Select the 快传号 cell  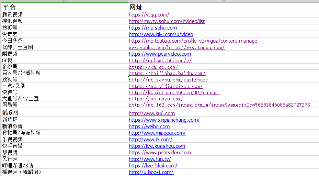tap(65, 92)
